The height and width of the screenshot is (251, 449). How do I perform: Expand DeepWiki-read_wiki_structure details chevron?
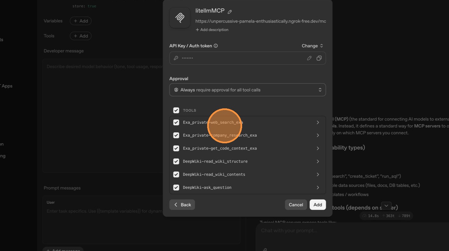(x=318, y=161)
